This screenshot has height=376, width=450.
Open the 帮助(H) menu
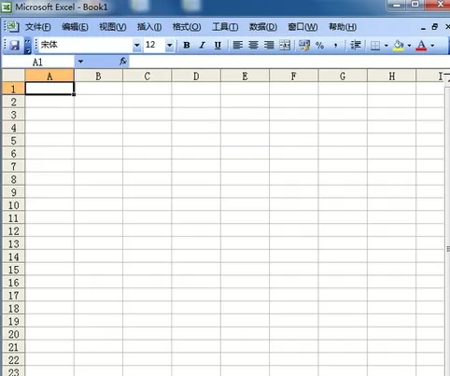pyautogui.click(x=343, y=27)
